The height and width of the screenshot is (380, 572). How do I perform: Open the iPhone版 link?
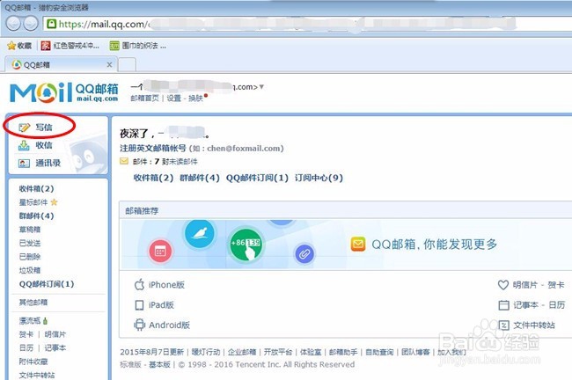point(166,285)
